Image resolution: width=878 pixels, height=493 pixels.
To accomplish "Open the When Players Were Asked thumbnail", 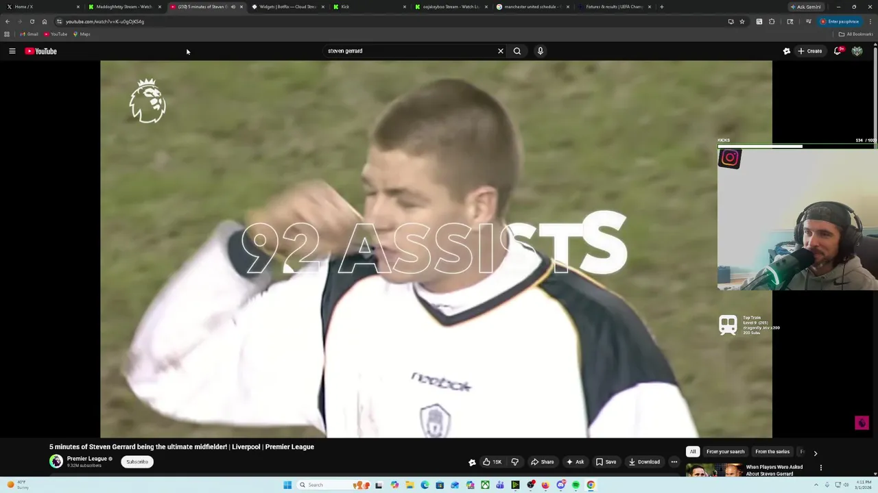I will (x=714, y=470).
